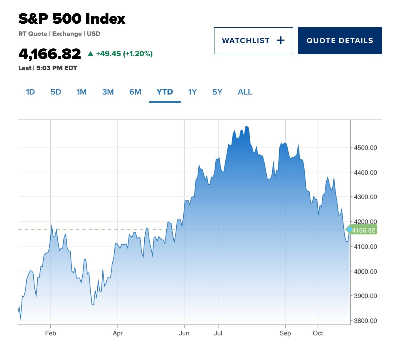The width and height of the screenshot is (395, 347).
Task: Click the Jul marker on time axis
Action: point(218,333)
